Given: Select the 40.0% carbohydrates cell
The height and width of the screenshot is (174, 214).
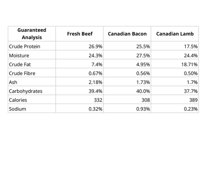Looking at the screenshot, I should tap(127, 91).
